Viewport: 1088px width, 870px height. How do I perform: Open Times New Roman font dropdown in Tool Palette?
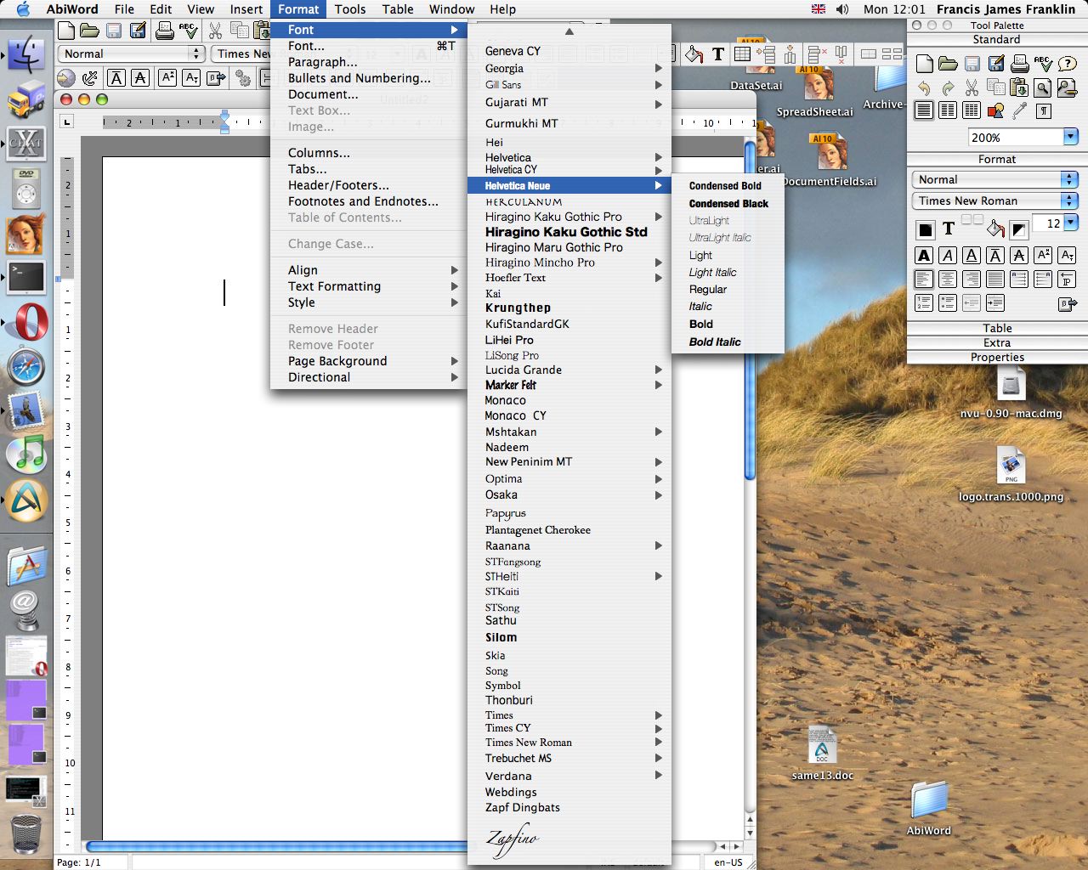994,201
